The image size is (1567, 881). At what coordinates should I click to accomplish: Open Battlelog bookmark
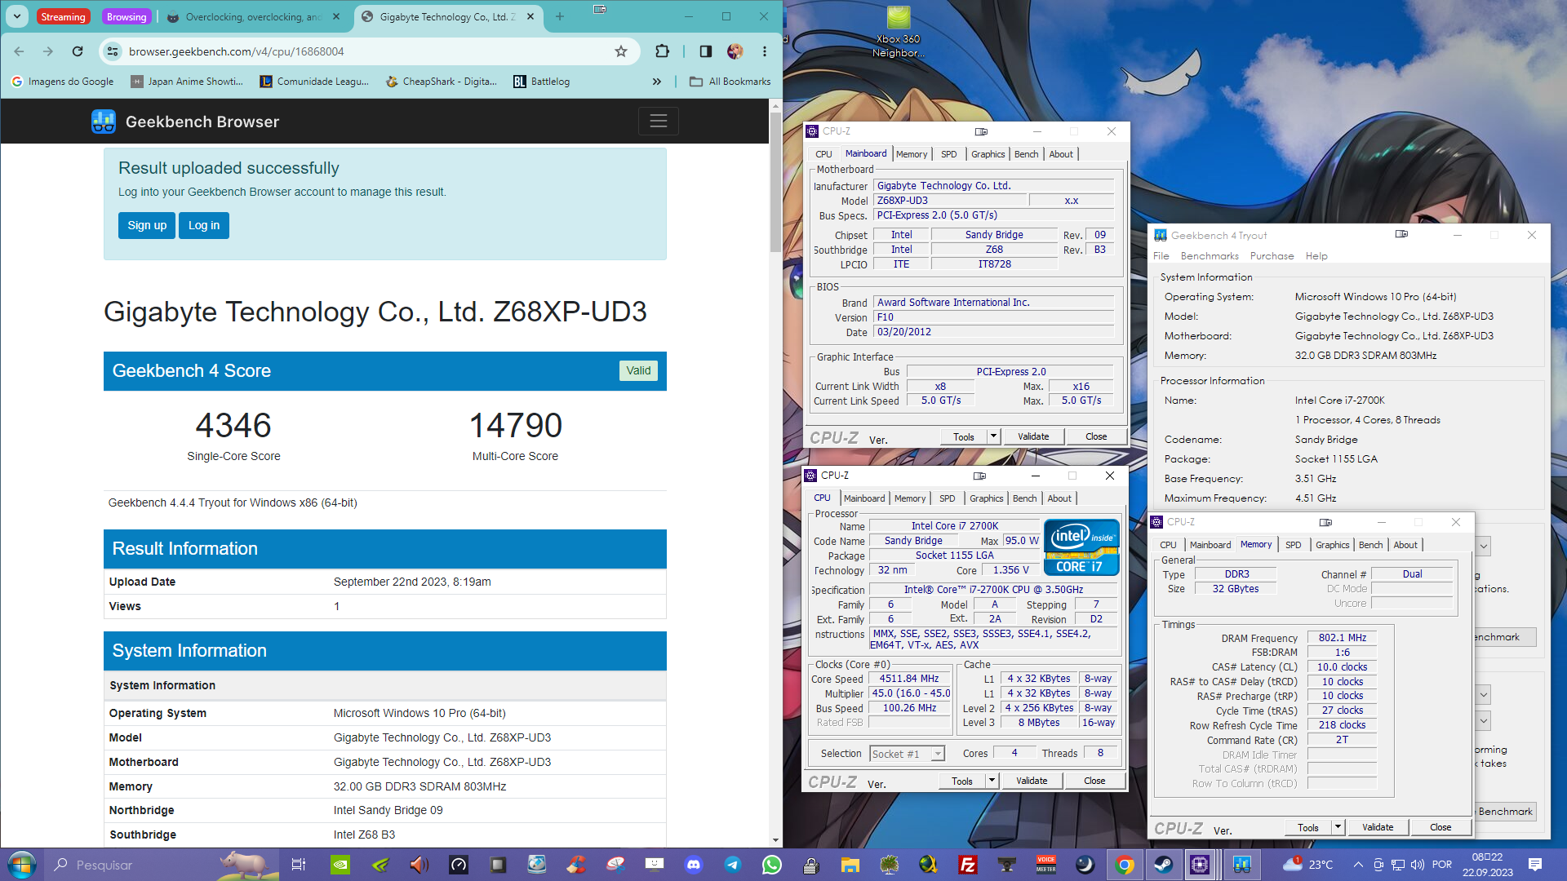[541, 82]
